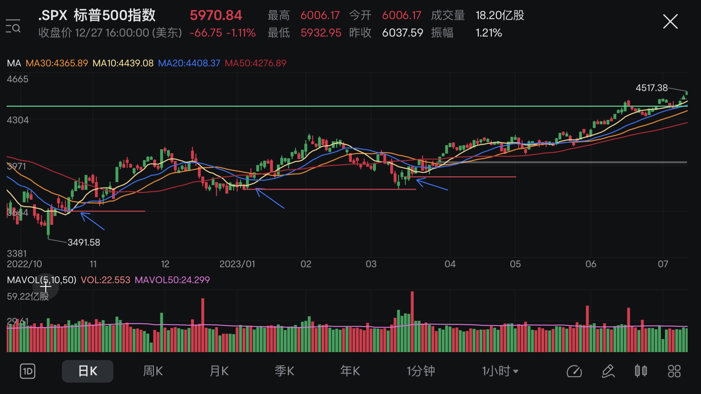Open MAVOL(5,10,50) volume indicator settings
This screenshot has width=701, height=394.
(x=42, y=280)
